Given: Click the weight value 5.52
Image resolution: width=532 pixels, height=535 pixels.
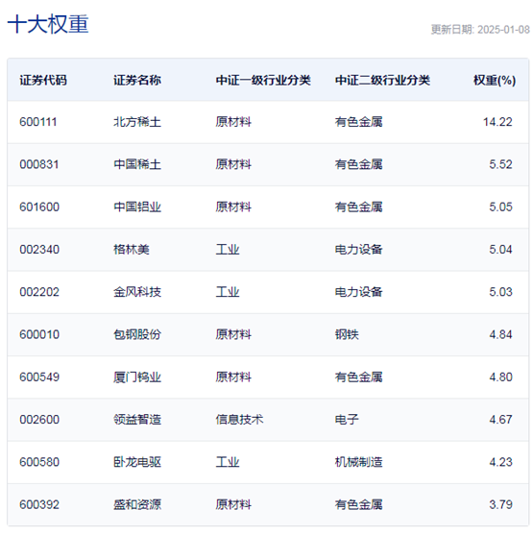Looking at the screenshot, I should 500,164.
